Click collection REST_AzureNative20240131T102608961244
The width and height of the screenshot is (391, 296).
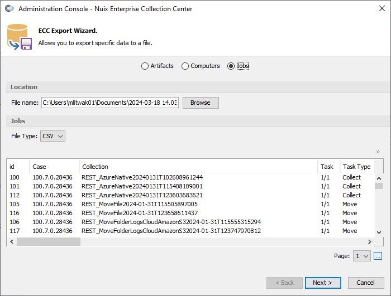coord(142,177)
